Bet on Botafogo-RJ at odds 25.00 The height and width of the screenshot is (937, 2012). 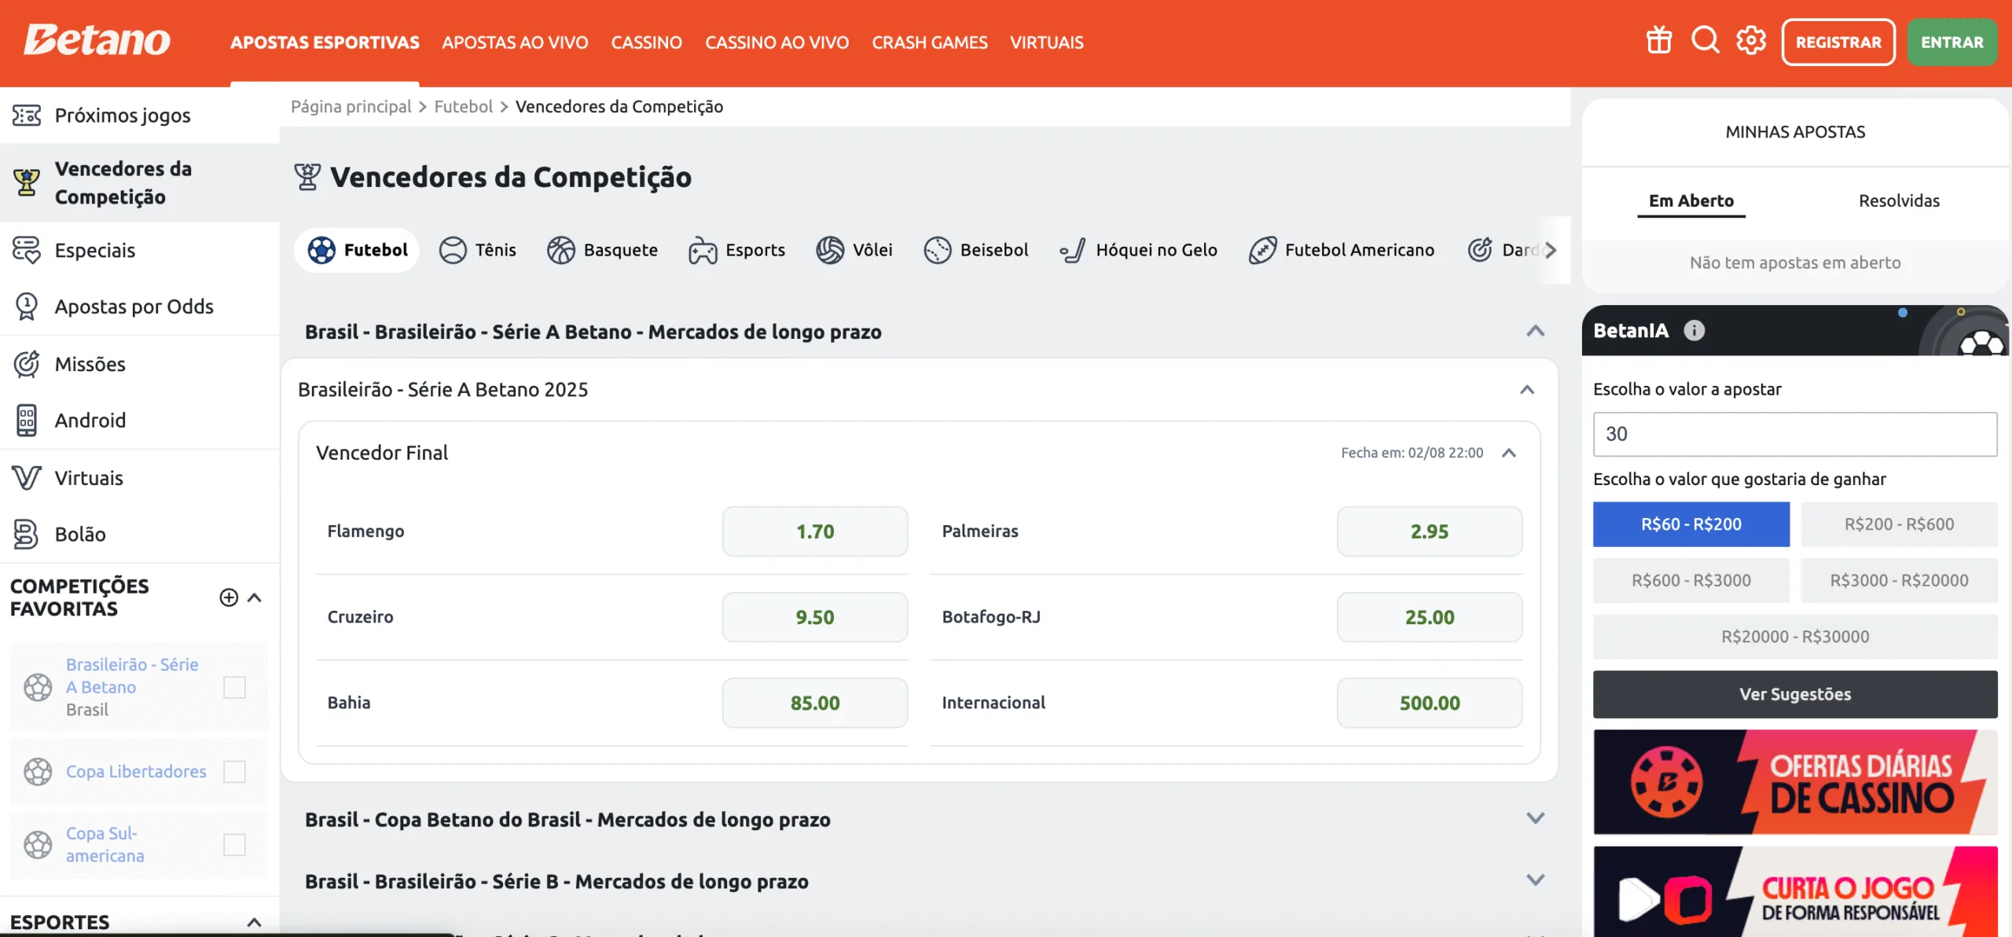click(x=1430, y=617)
